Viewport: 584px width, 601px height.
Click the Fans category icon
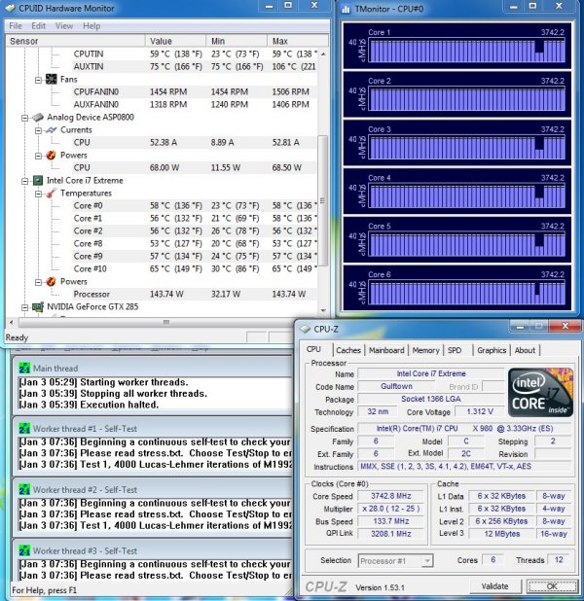coord(51,80)
